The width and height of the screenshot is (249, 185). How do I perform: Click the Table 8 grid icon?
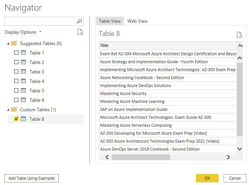coord(23,119)
